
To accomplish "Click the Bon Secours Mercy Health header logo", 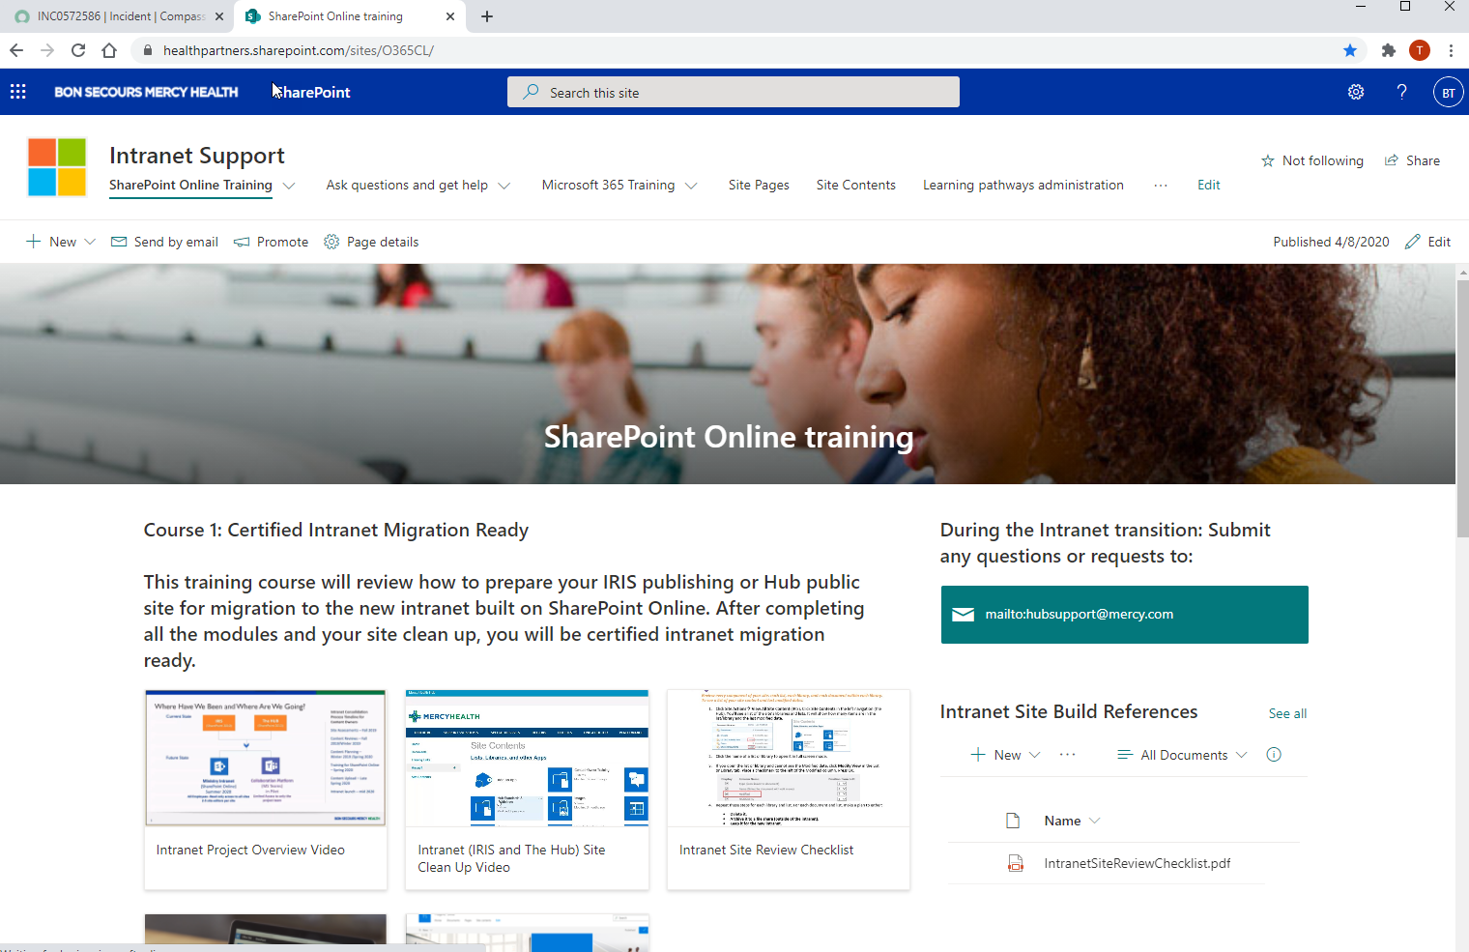I will [x=146, y=92].
